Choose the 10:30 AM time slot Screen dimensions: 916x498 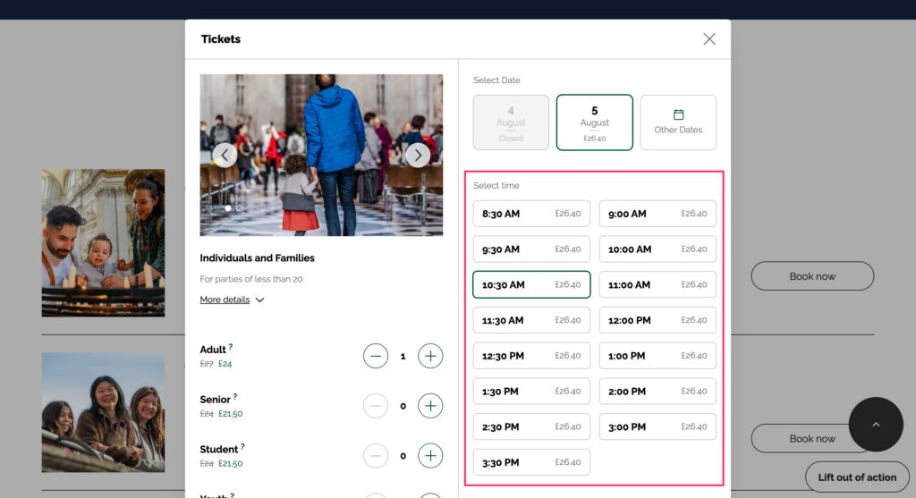(531, 285)
